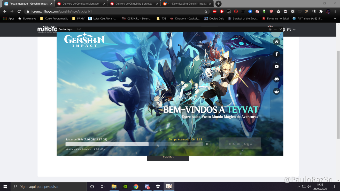Open the NVIDIA app on the taskbar
The height and width of the screenshot is (191, 340).
coord(125,186)
